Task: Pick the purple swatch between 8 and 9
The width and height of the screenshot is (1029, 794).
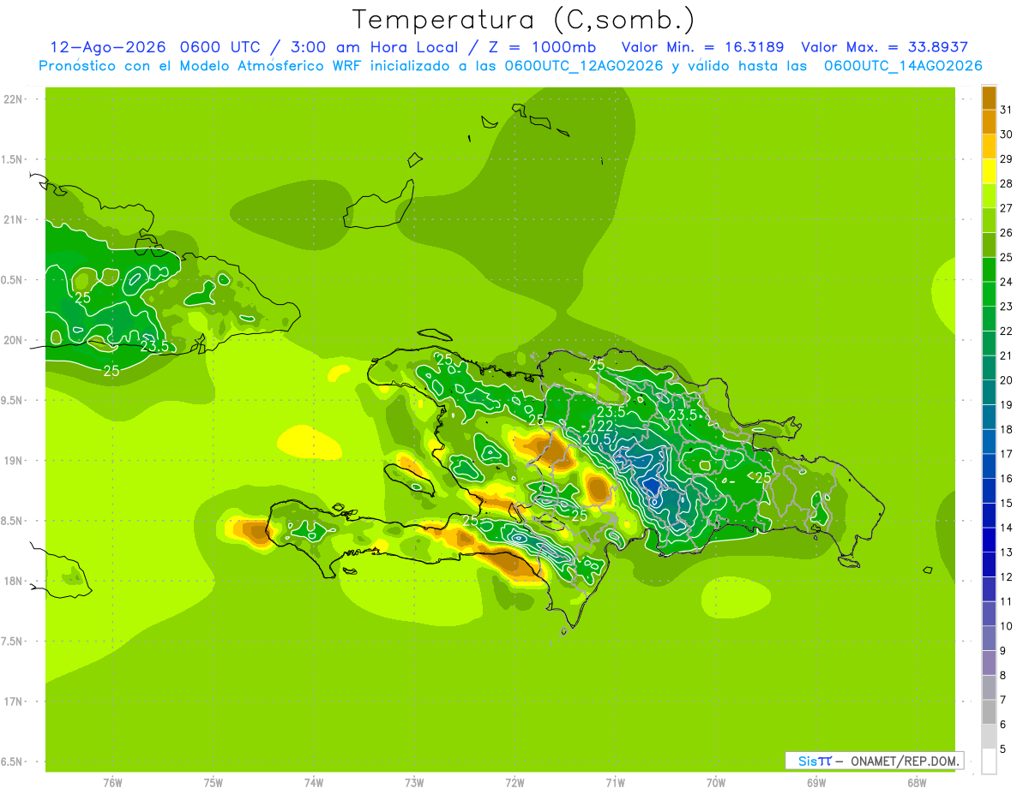Action: click(989, 663)
